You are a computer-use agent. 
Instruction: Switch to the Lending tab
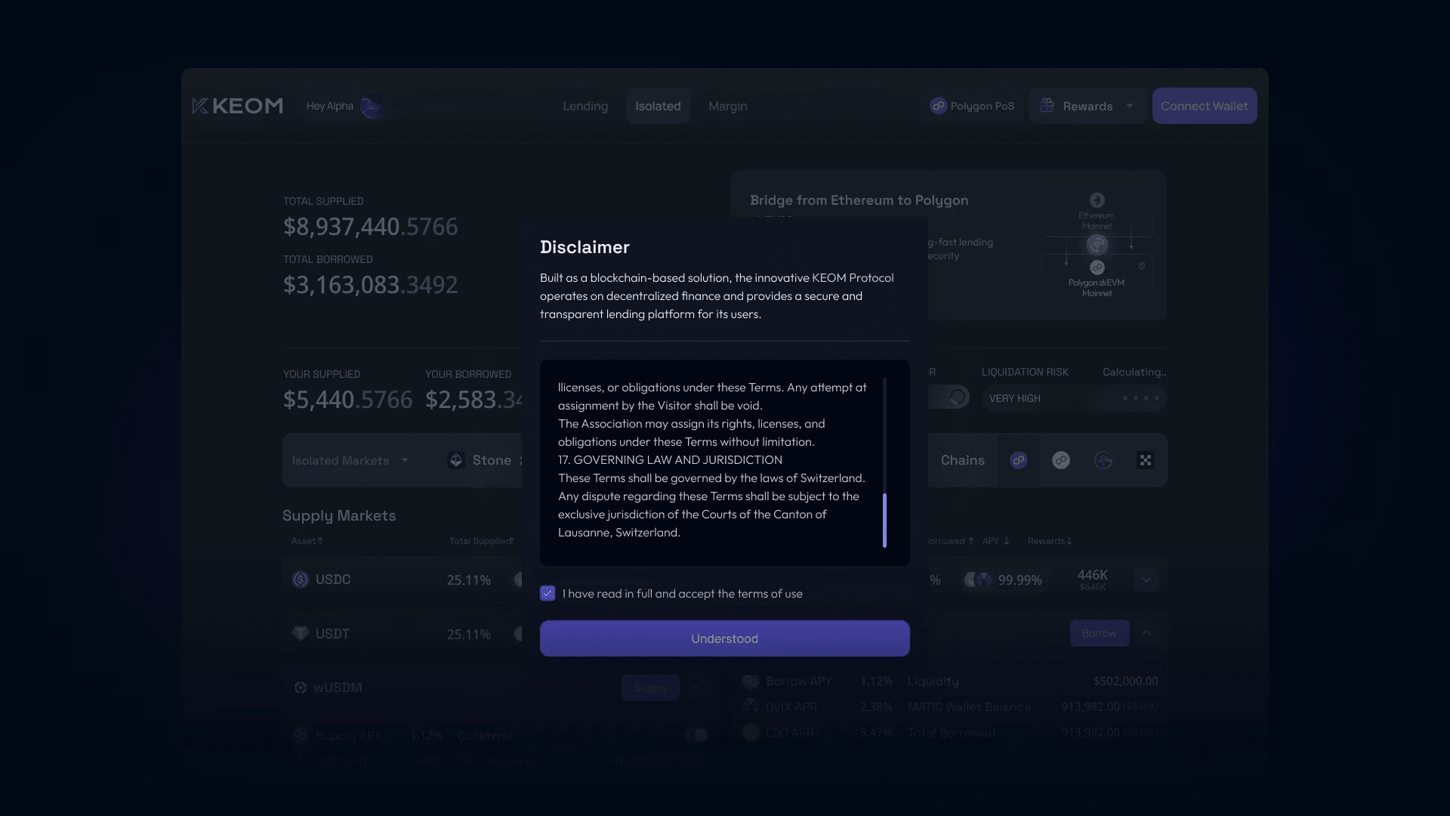585,106
